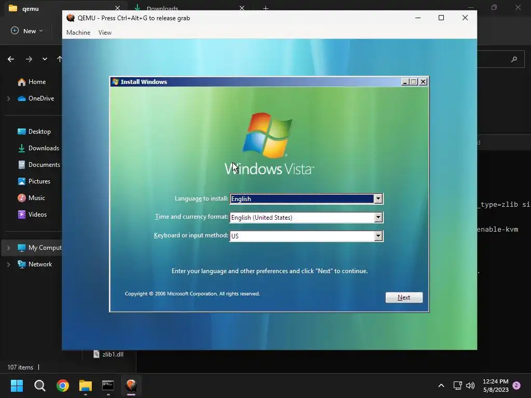The height and width of the screenshot is (398, 531).
Task: Maximize the QEMU window
Action: coord(441,18)
